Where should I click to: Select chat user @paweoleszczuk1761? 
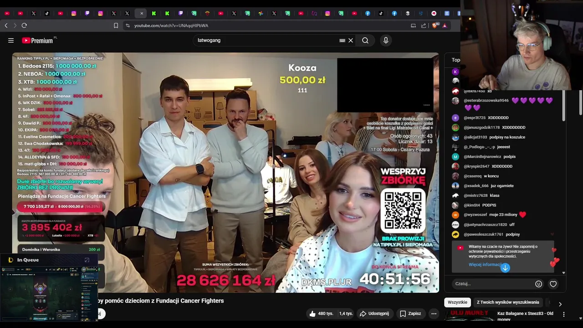pos(483,235)
